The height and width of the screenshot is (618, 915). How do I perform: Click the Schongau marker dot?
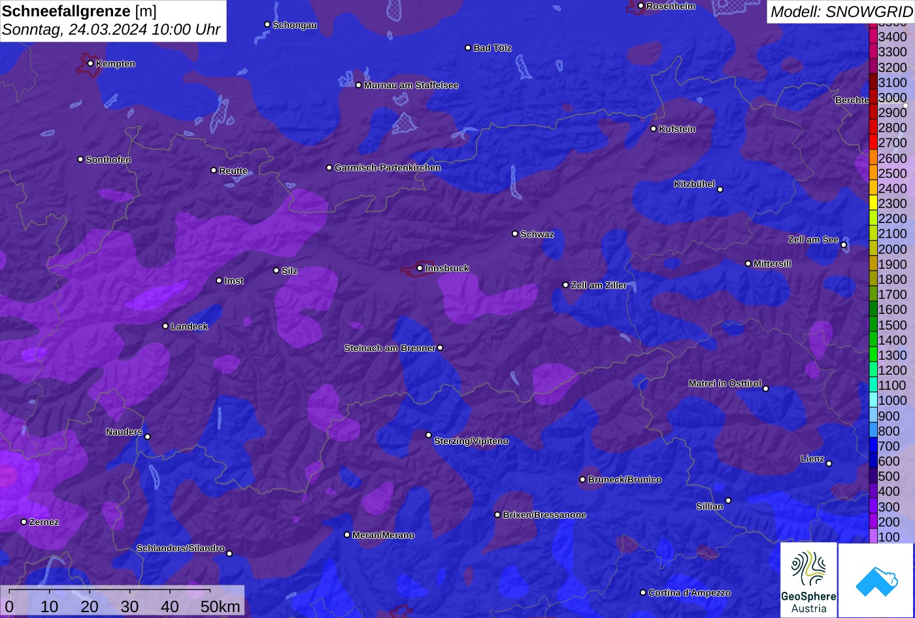point(267,24)
